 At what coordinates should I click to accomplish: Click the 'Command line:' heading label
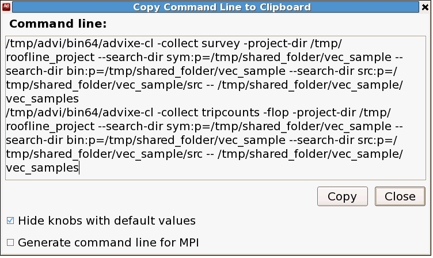[x=58, y=24]
